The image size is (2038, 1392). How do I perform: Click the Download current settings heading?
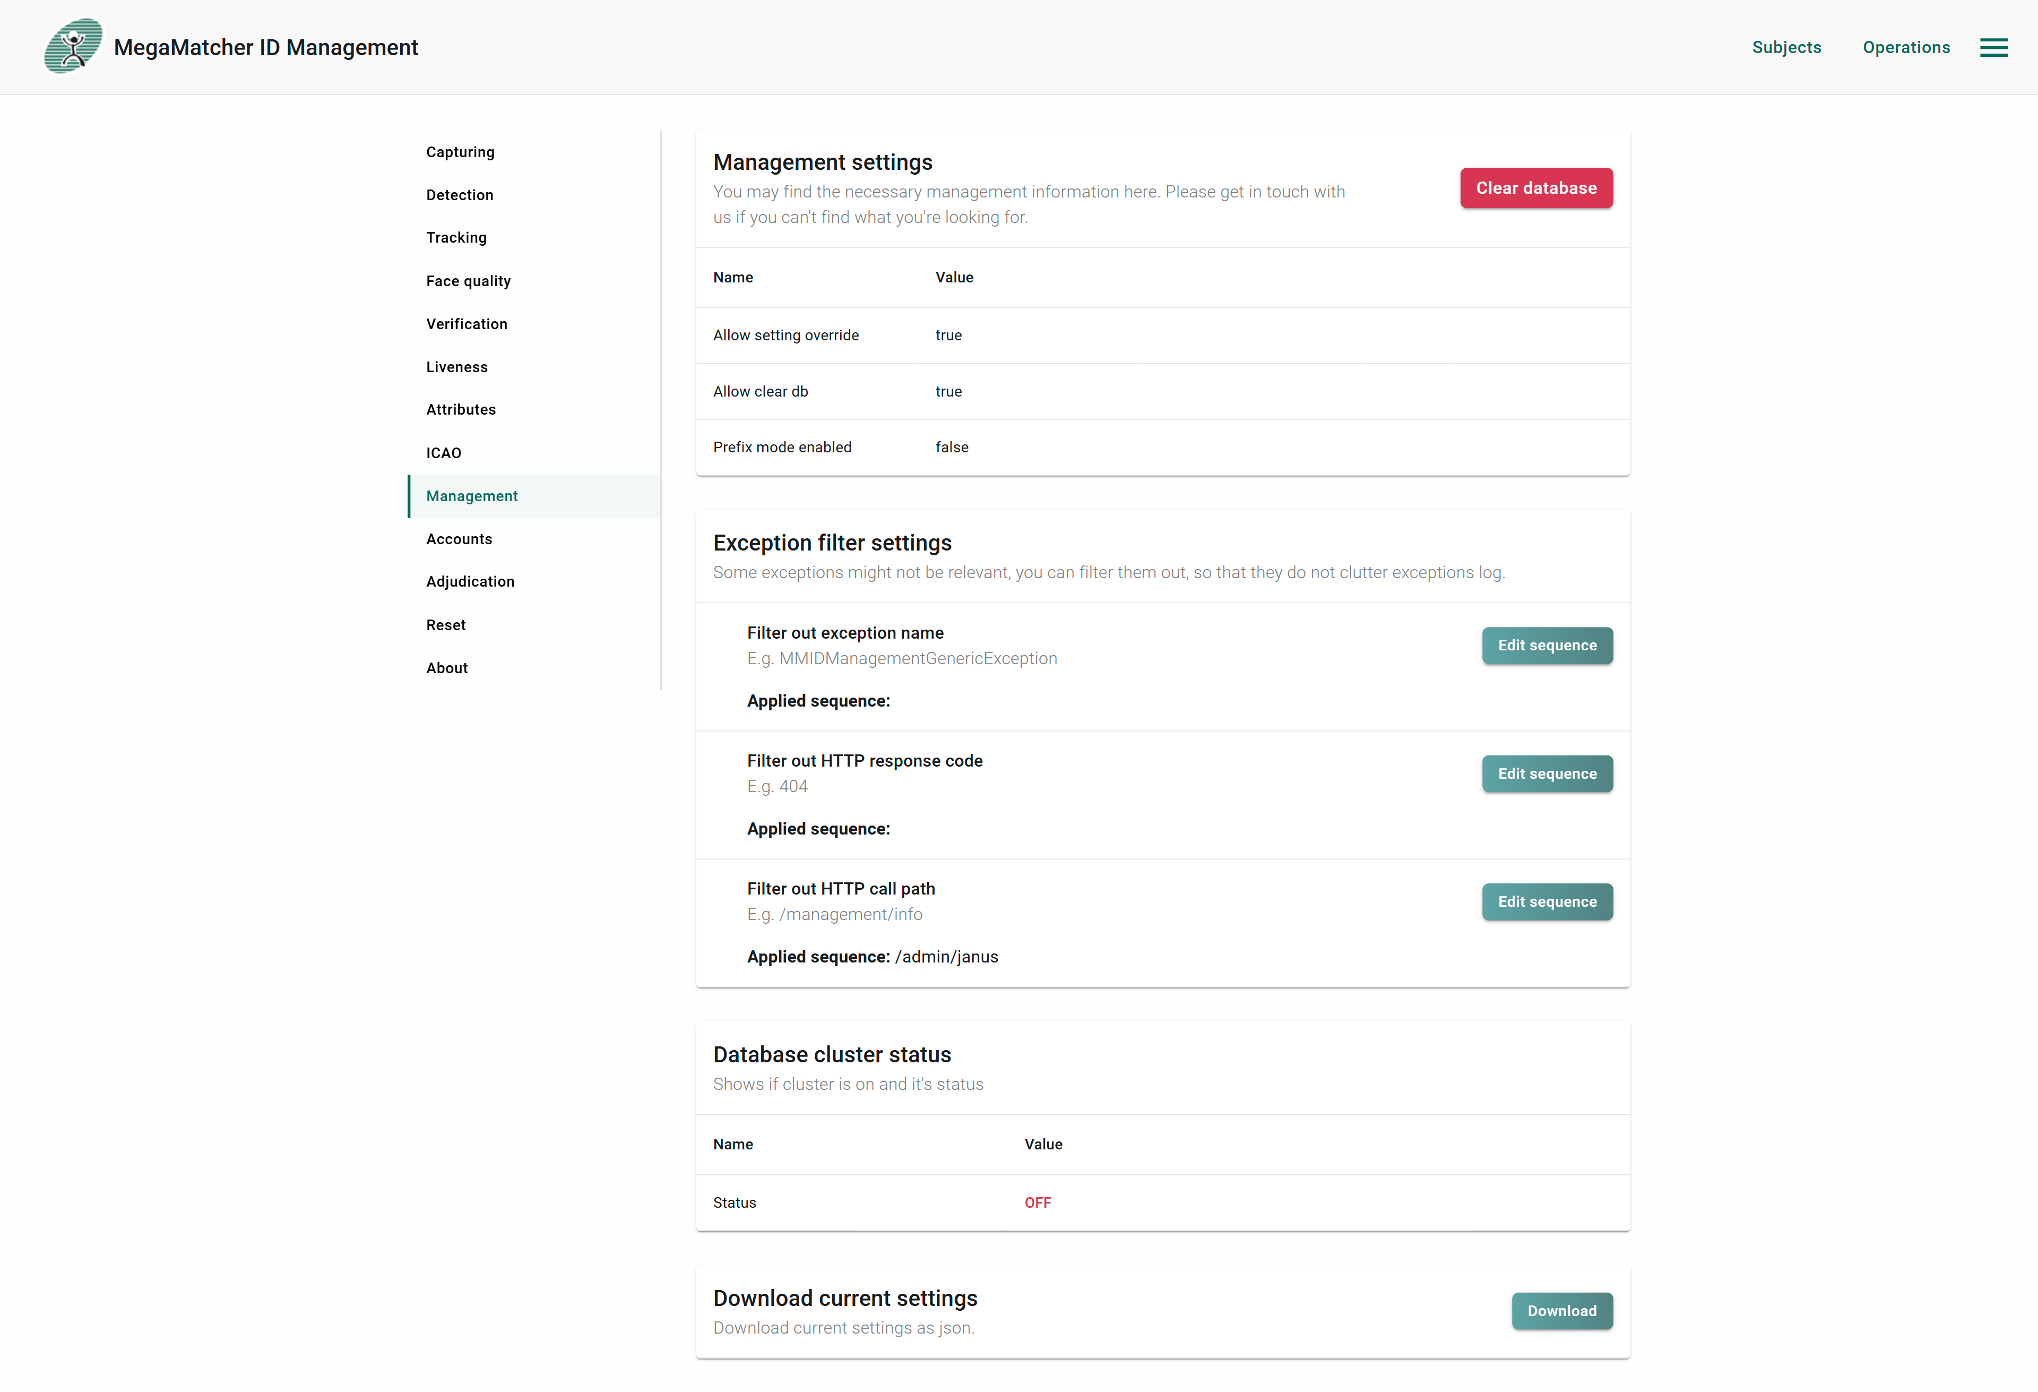point(844,1298)
